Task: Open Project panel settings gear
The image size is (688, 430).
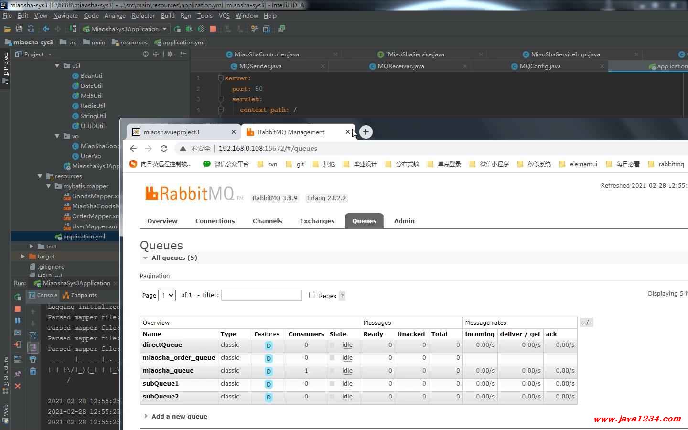Action: pyautogui.click(x=170, y=54)
